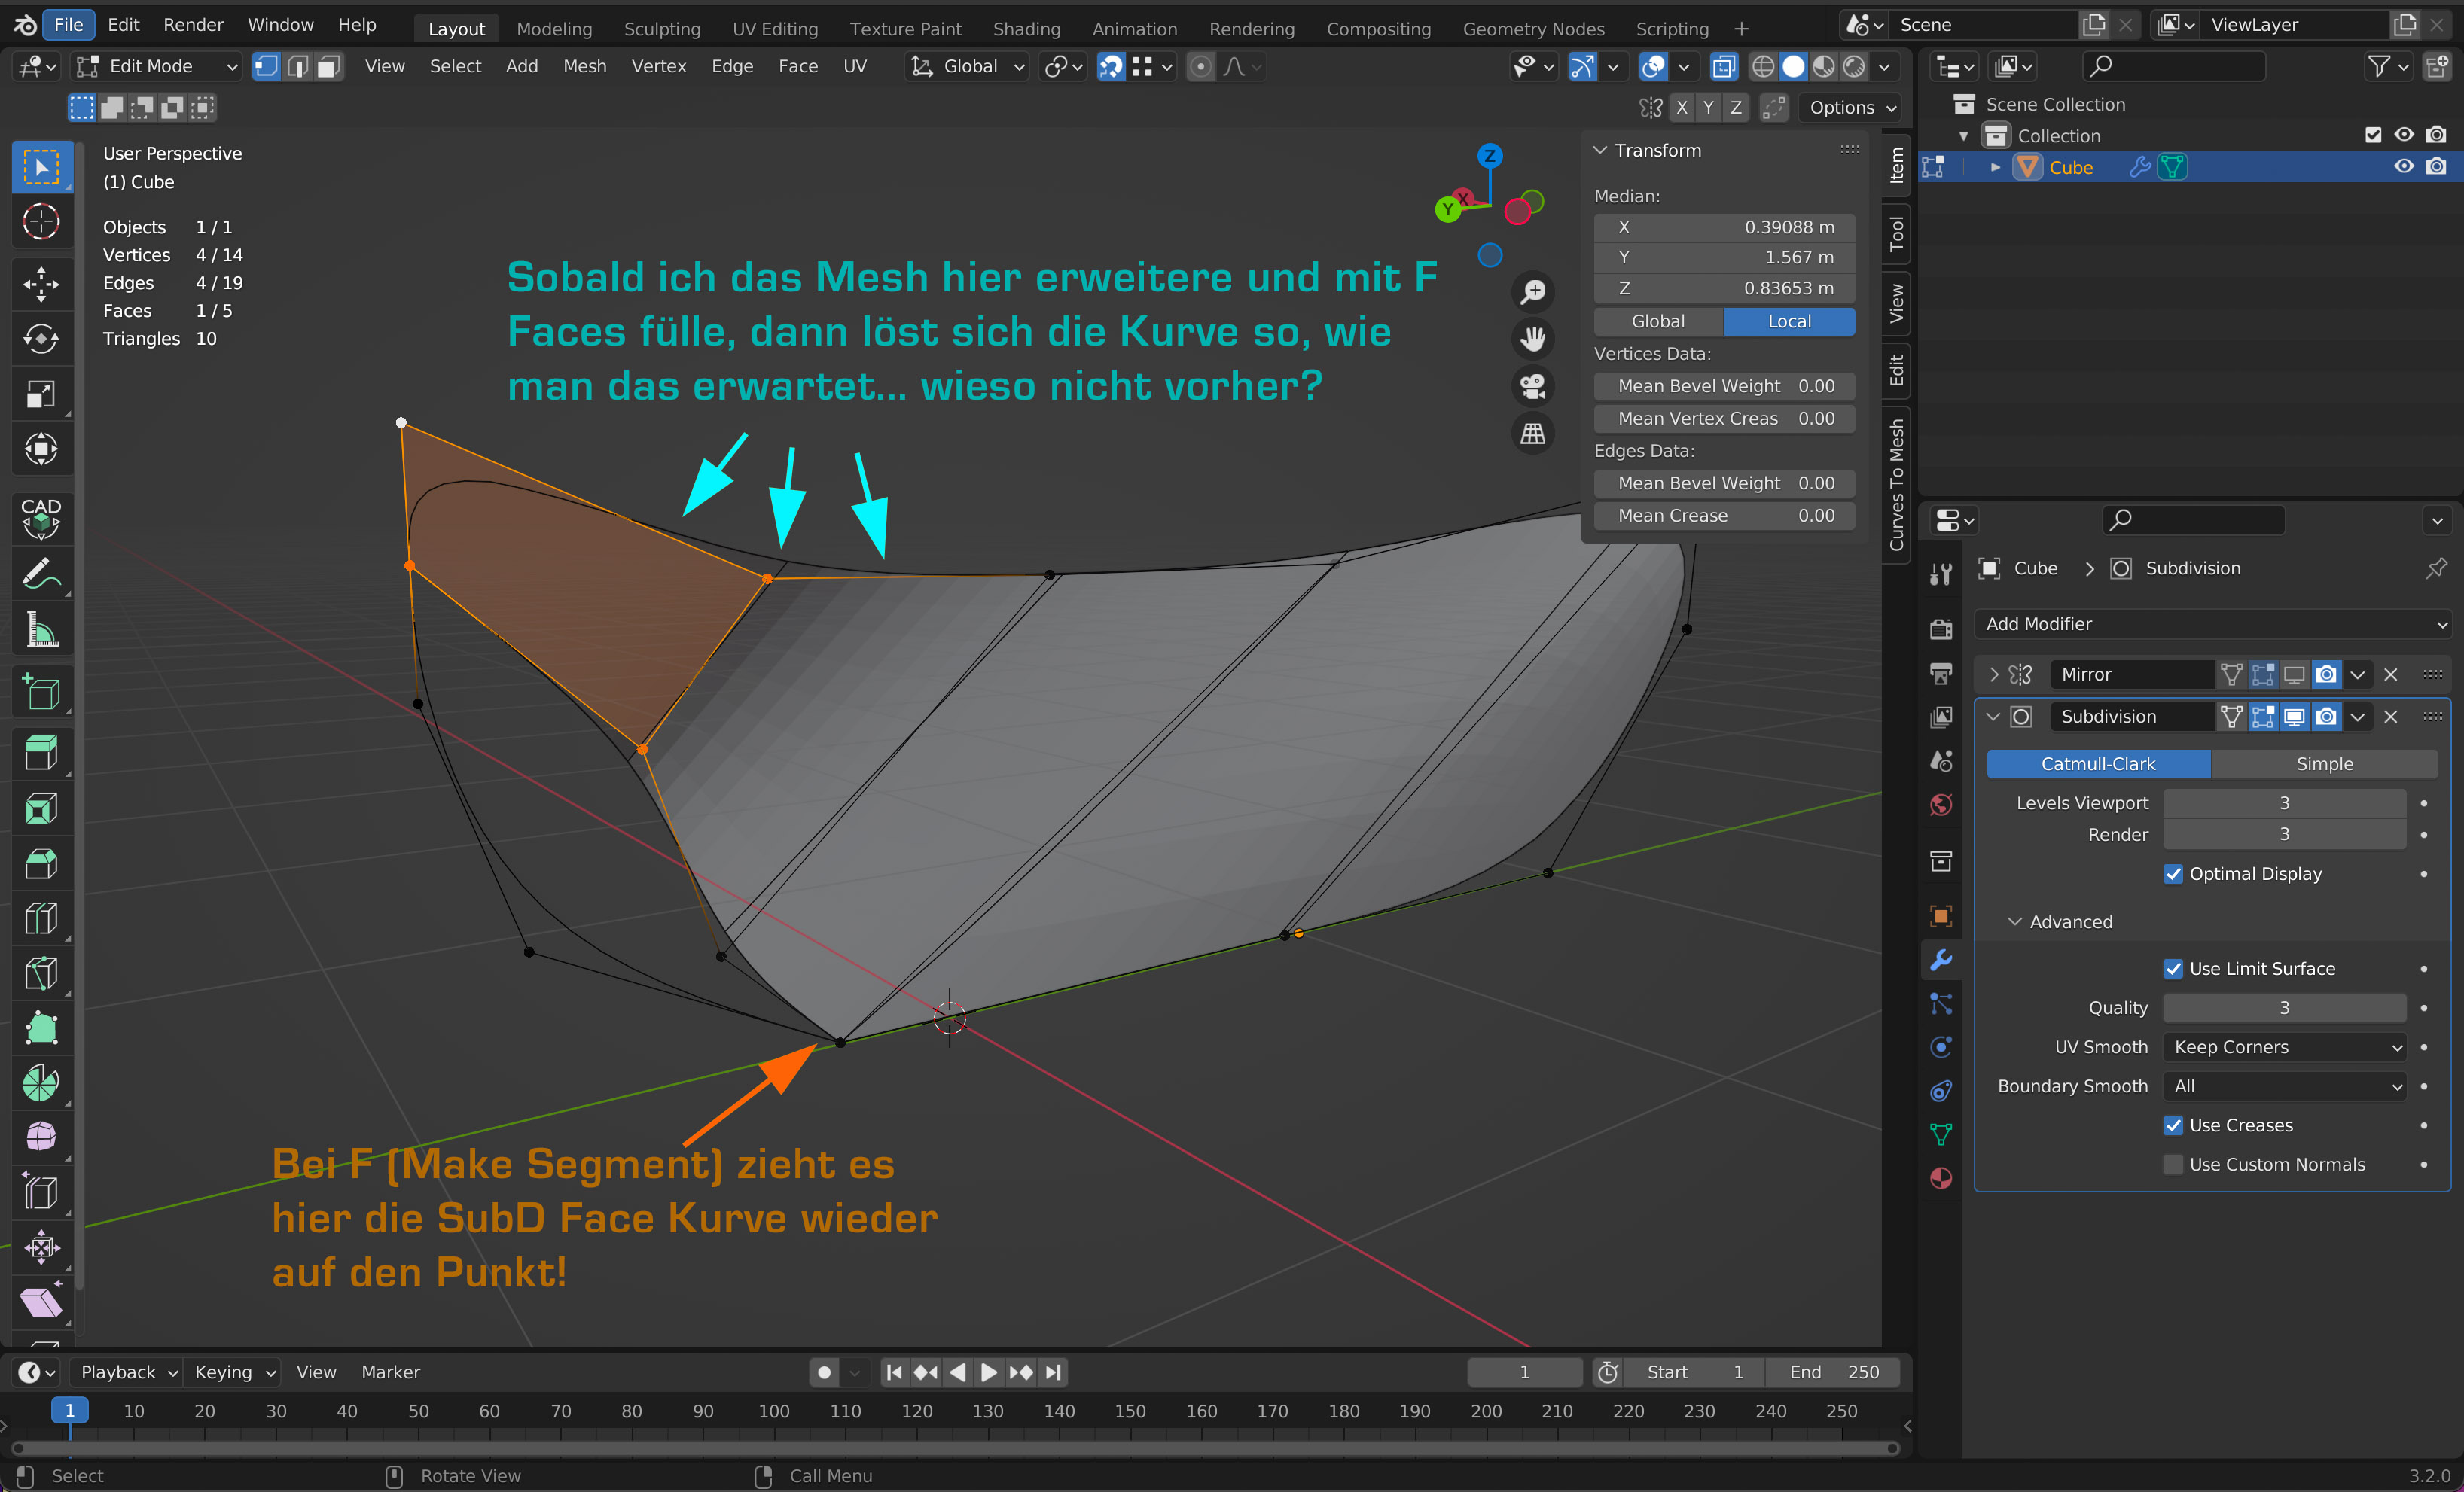
Task: Toggle camera view button in viewport
Action: click(x=1532, y=385)
